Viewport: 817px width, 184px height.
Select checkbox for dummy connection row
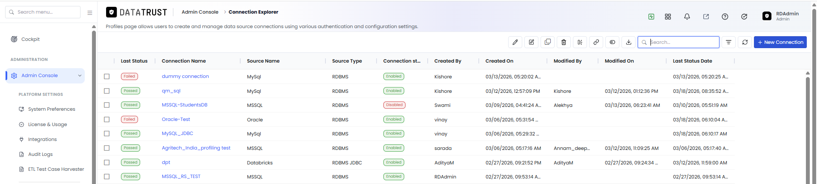pos(107,77)
